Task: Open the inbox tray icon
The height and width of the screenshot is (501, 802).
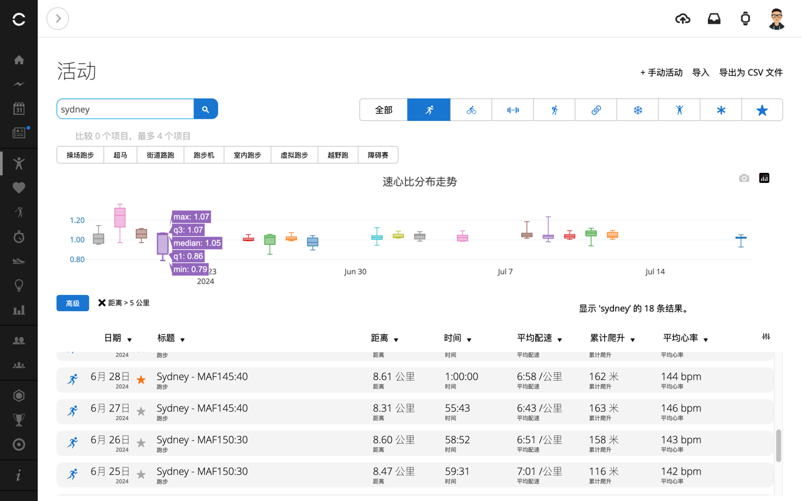Action: tap(714, 19)
